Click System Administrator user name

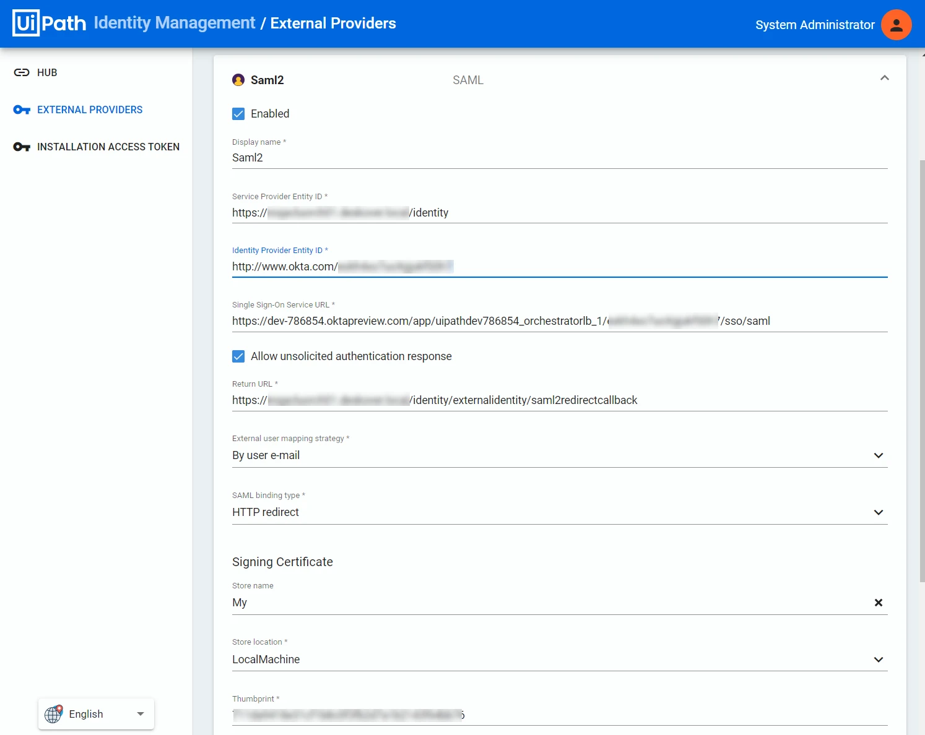[x=815, y=25]
